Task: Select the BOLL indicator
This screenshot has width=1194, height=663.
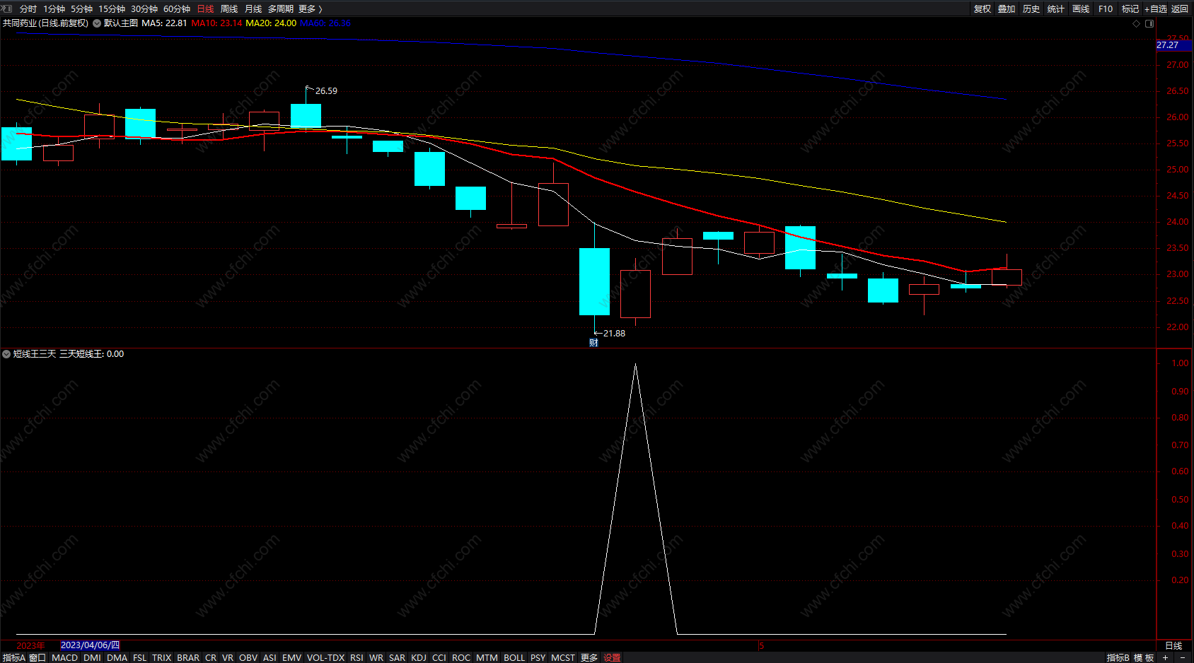Action: click(x=514, y=657)
